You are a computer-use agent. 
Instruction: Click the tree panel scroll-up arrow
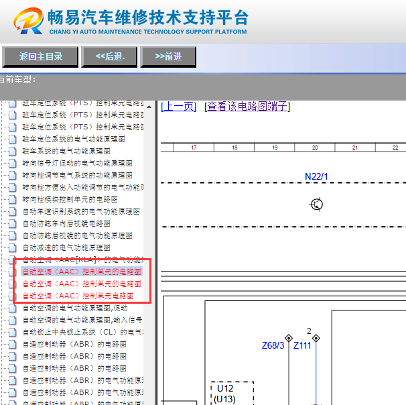point(149,107)
